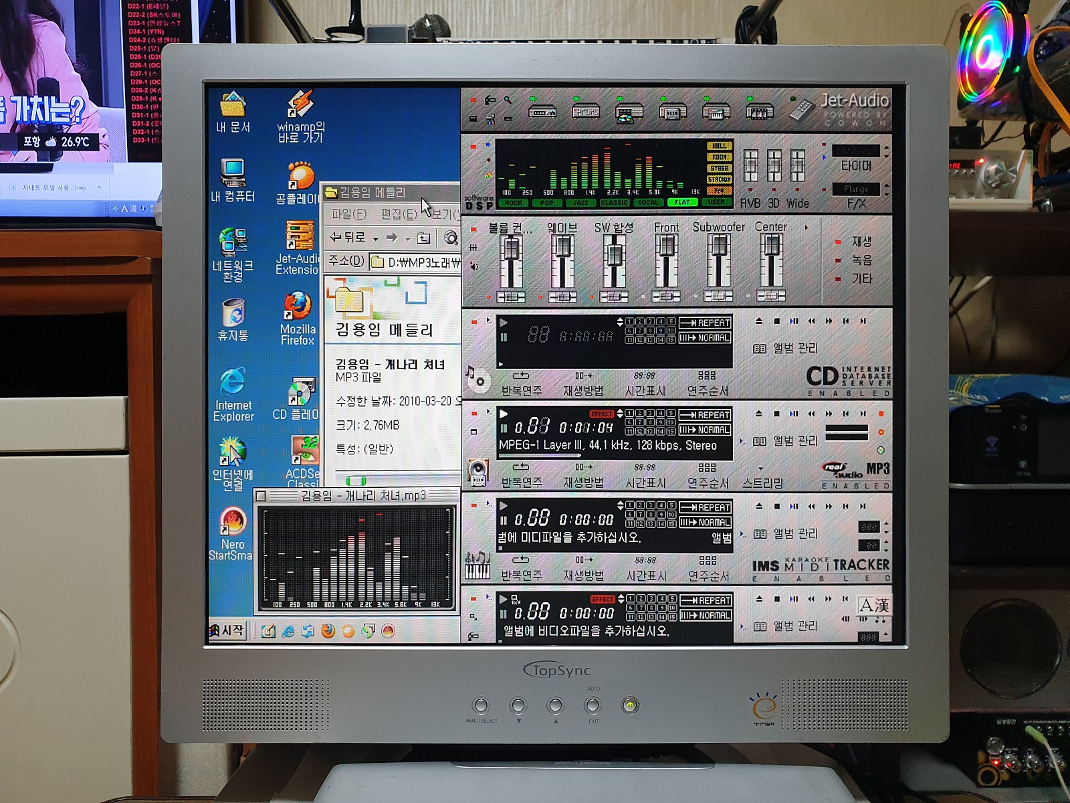Open Mozilla Firefox desktop shortcut
Screen dimensions: 1070x803
pos(298,318)
